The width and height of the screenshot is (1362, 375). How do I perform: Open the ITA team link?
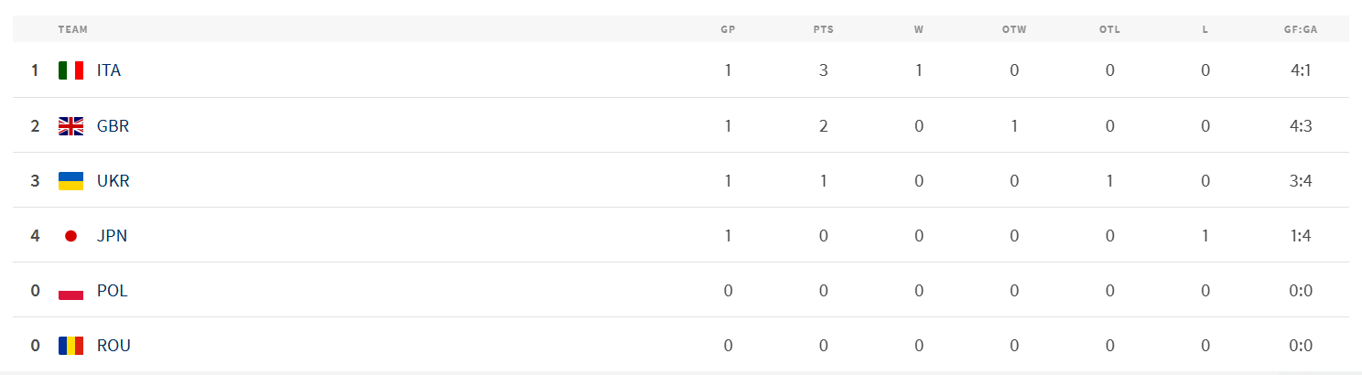(109, 70)
